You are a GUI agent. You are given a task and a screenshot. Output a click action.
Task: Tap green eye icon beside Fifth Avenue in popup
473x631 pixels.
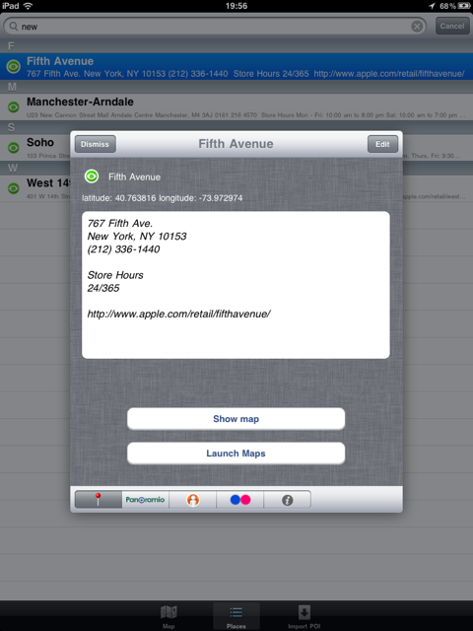92,176
